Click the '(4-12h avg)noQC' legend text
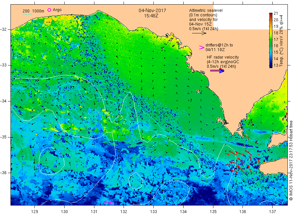 [x=223, y=62]
